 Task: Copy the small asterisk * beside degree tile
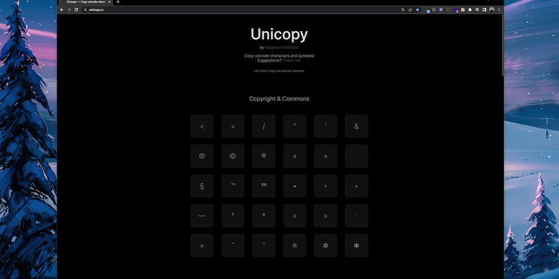point(264,216)
